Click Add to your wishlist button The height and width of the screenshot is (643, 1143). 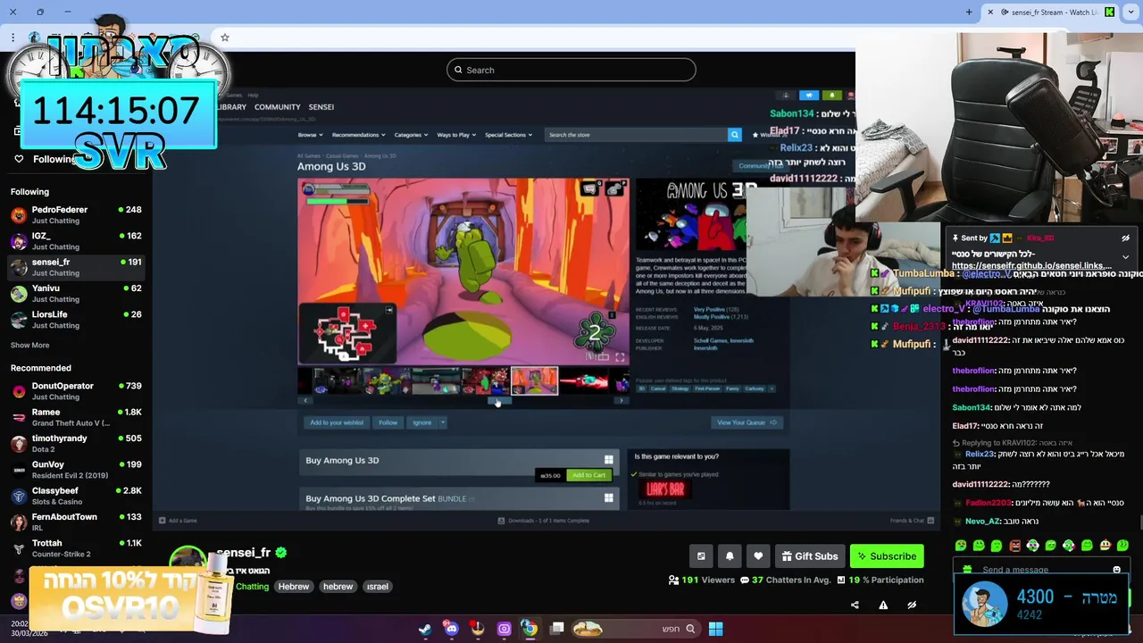point(337,422)
